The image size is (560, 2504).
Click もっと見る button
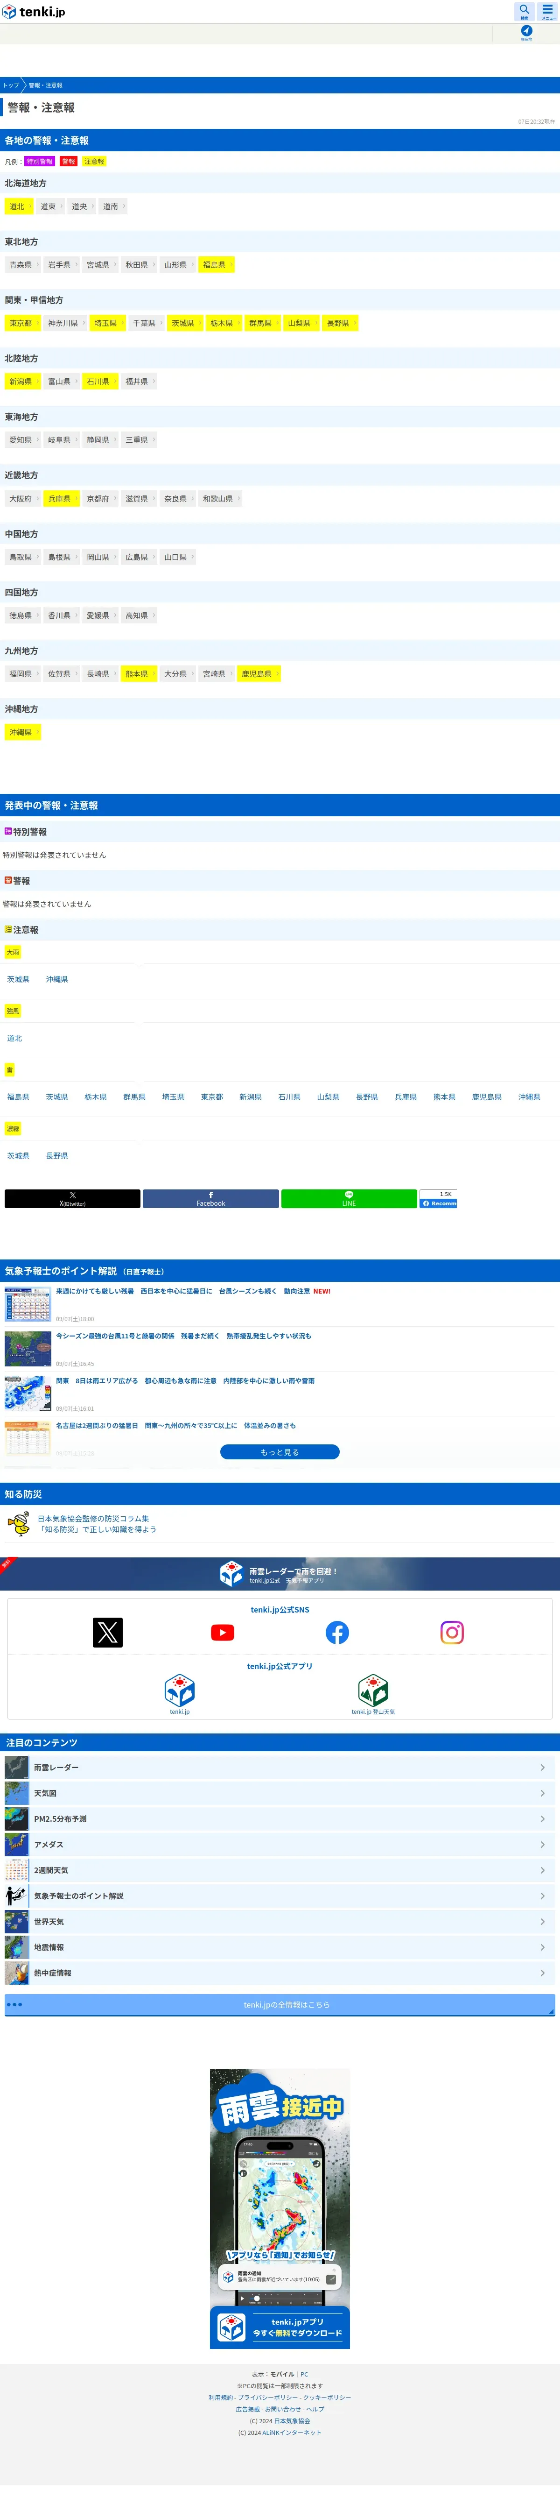(280, 1452)
